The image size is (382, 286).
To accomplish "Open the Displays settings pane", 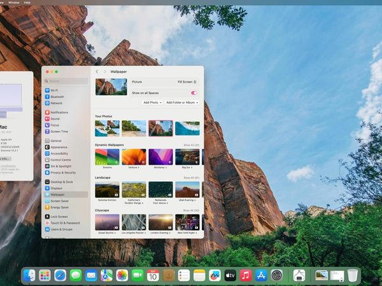I will [x=53, y=188].
